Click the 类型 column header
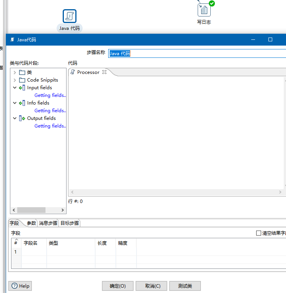The width and height of the screenshot is (286, 293). [71, 243]
